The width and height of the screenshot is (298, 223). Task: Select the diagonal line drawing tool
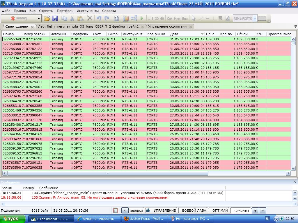[201, 18]
